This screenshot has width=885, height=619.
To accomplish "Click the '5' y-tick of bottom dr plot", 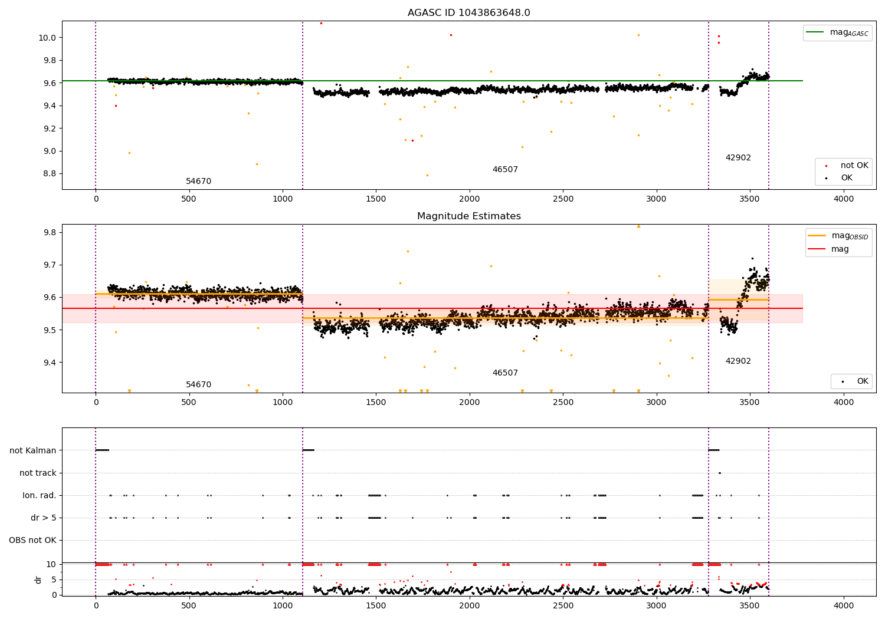I will pos(54,580).
